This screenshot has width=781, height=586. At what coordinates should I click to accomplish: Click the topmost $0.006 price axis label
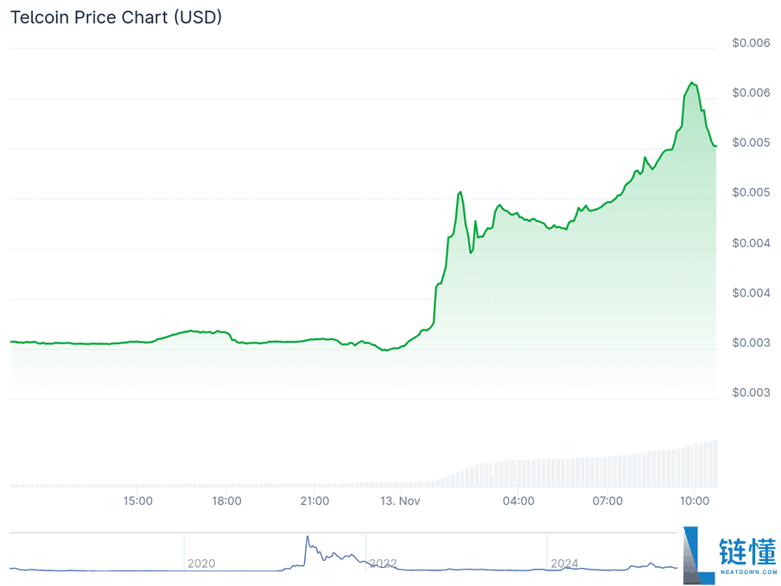751,43
